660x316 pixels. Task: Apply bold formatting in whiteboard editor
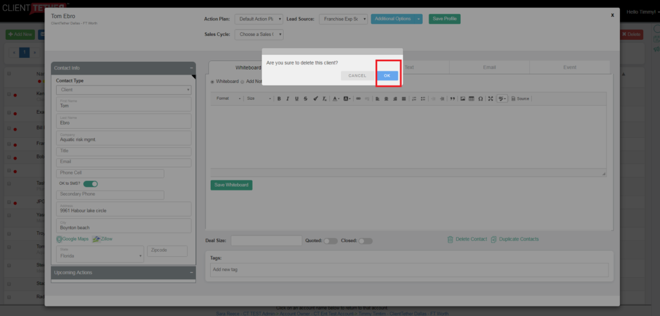279,98
